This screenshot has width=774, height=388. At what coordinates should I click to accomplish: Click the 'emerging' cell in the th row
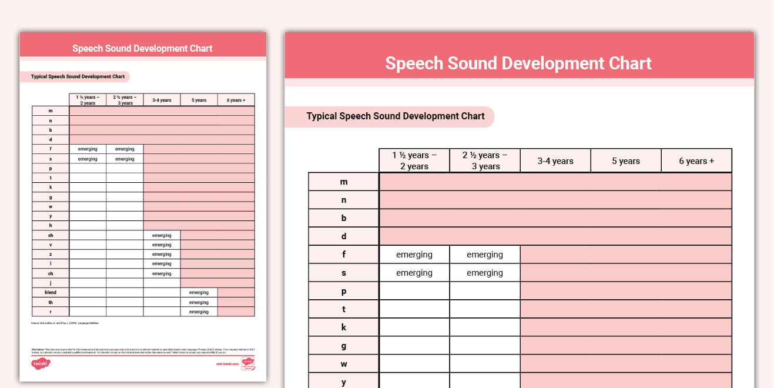click(199, 302)
